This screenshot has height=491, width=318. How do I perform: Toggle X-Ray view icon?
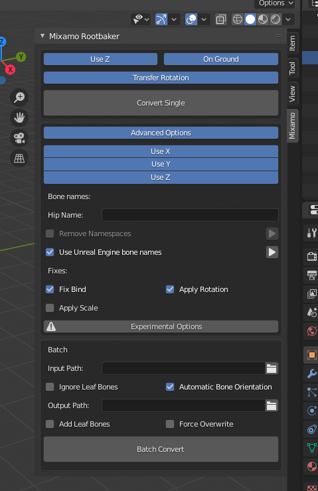coord(221,19)
